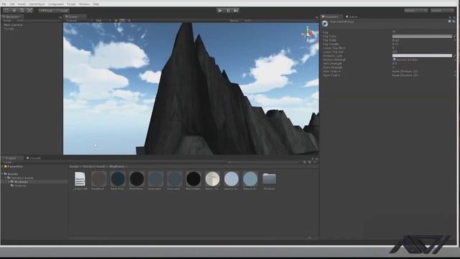
Task: Open the Layout dropdown
Action: [x=443, y=11]
